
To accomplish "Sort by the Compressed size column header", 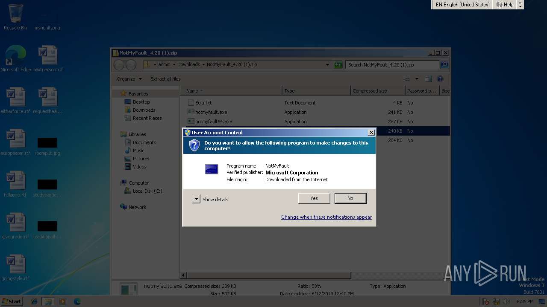I will (378, 91).
